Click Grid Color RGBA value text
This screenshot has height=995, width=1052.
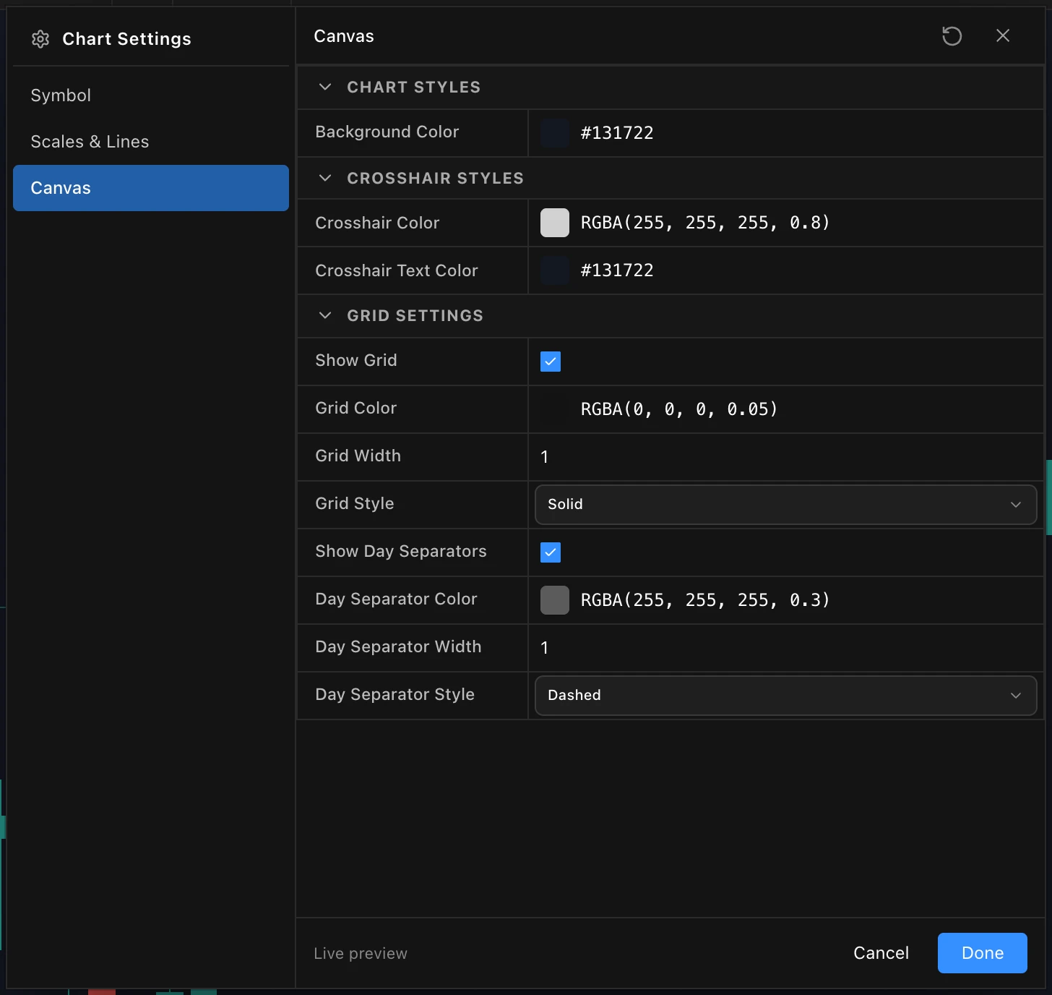click(679, 409)
